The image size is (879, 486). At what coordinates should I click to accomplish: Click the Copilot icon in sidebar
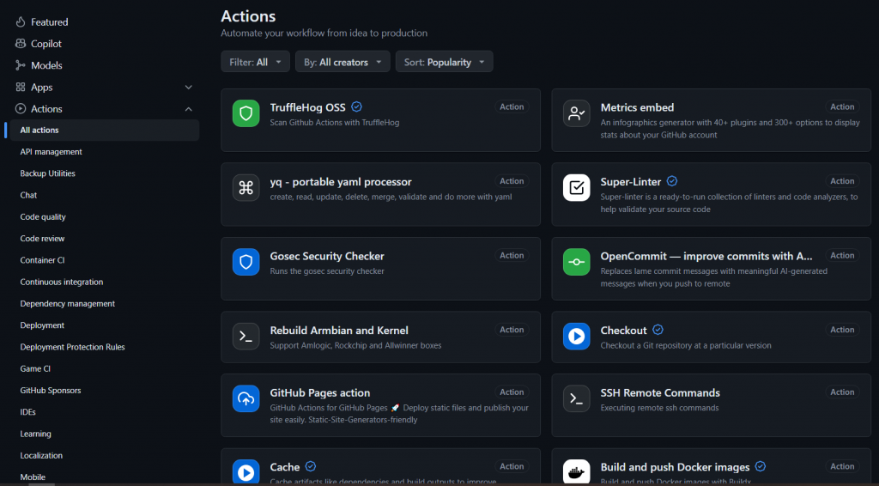(x=21, y=43)
